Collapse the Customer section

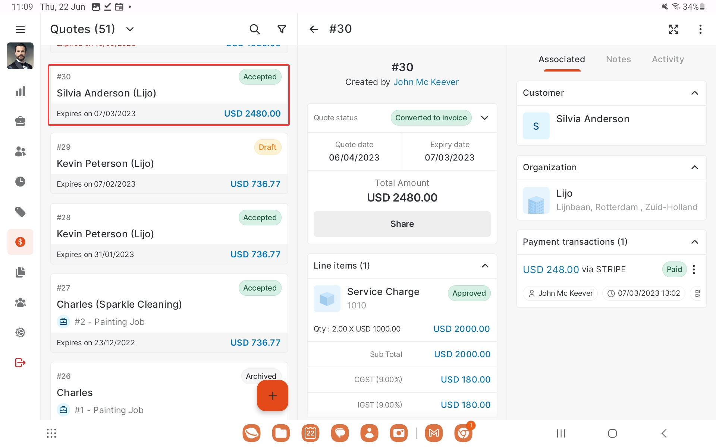pyautogui.click(x=694, y=93)
